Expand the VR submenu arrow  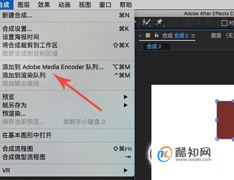tap(126, 170)
